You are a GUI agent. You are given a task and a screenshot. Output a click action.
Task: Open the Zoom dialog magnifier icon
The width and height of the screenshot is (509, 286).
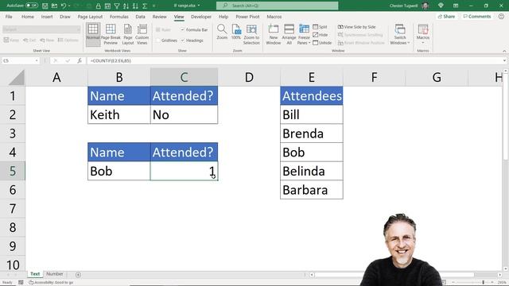222,32
